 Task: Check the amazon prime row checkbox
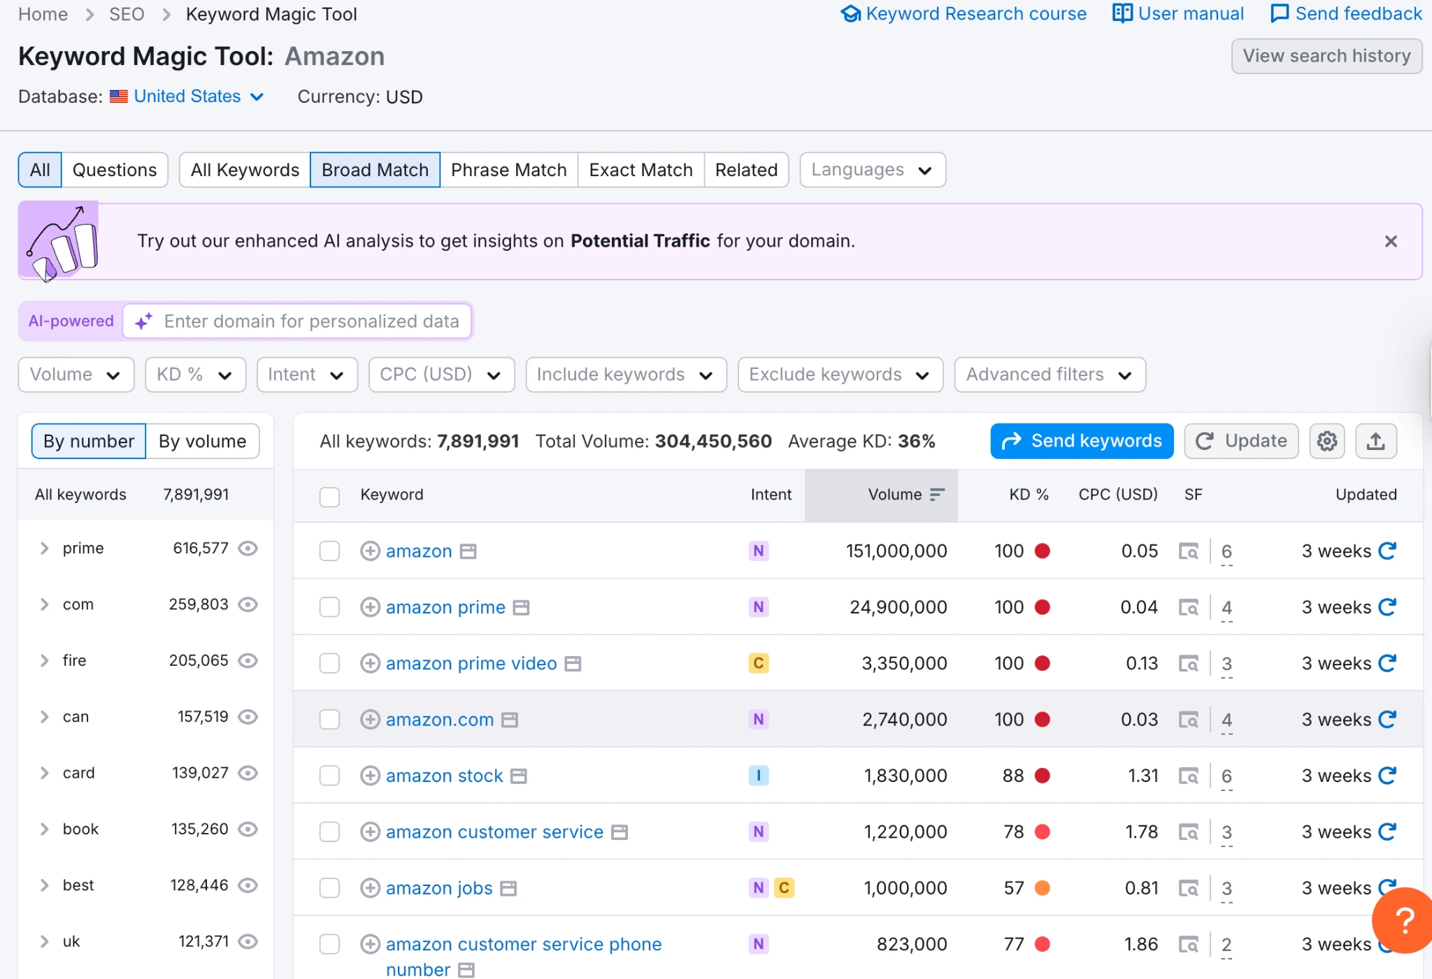(x=329, y=607)
